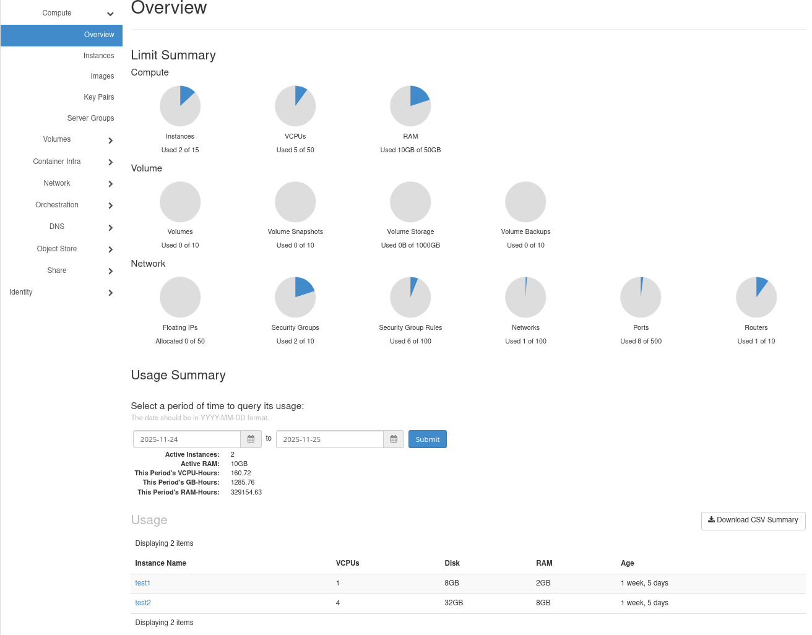Image resolution: width=812 pixels, height=635 pixels.
Task: Click the Volume Storage pie chart
Action: 410,202
